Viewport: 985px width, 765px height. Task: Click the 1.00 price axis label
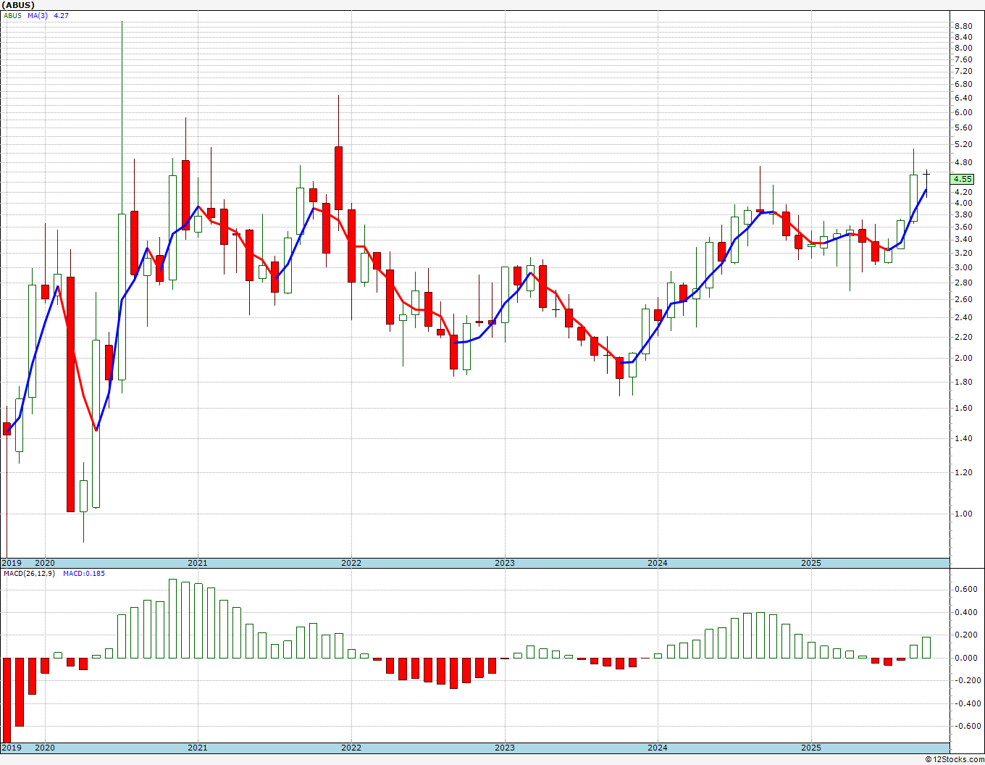[x=963, y=514]
